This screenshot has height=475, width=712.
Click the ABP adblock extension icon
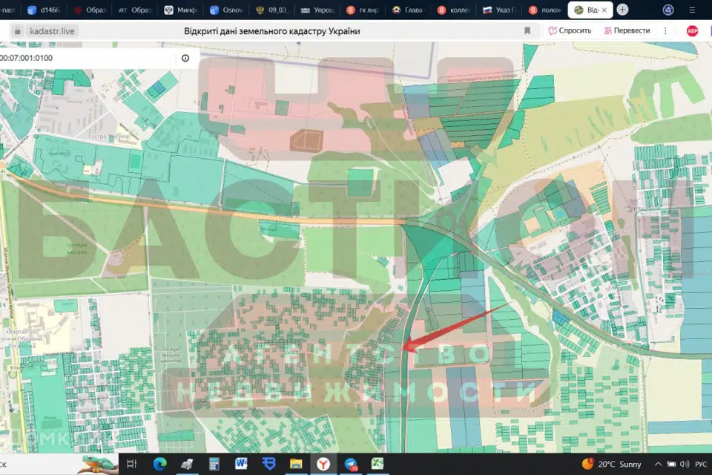(692, 31)
